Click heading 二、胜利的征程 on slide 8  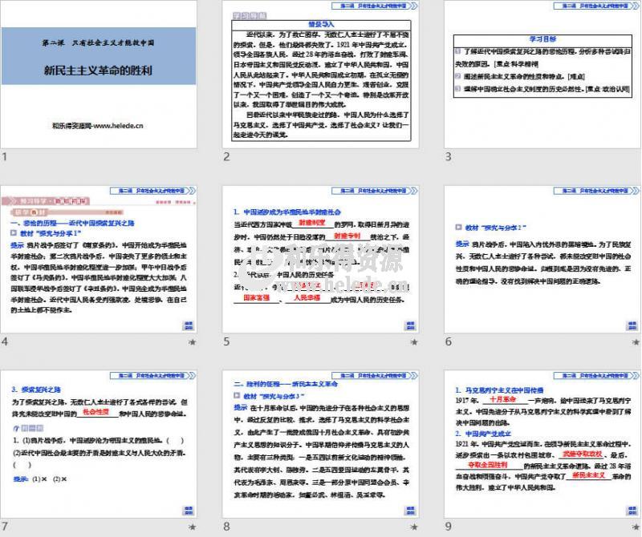click(286, 384)
